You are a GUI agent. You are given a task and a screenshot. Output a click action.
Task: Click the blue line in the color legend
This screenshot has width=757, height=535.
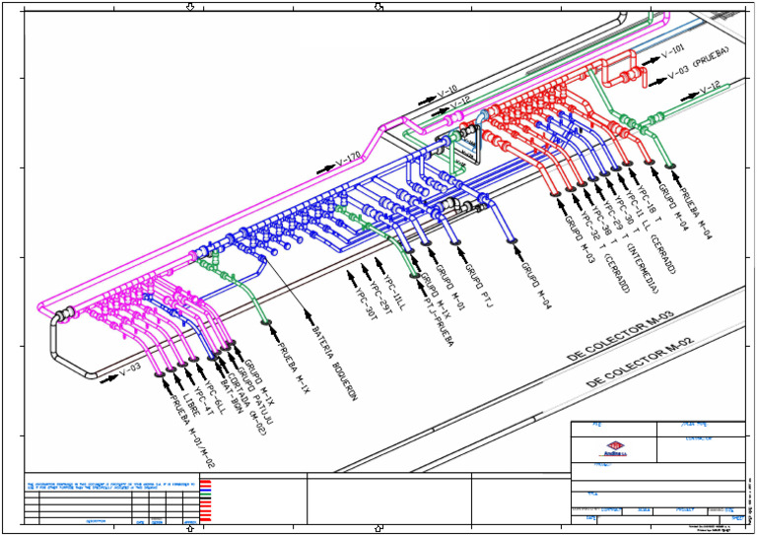tap(206, 491)
